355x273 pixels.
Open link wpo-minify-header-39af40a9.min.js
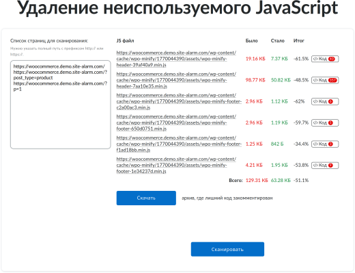tap(176, 59)
